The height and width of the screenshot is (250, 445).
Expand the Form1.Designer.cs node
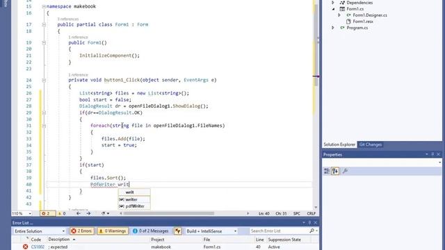tap(339, 15)
